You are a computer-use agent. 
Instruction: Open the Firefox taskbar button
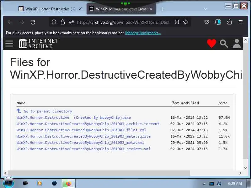tap(68, 183)
